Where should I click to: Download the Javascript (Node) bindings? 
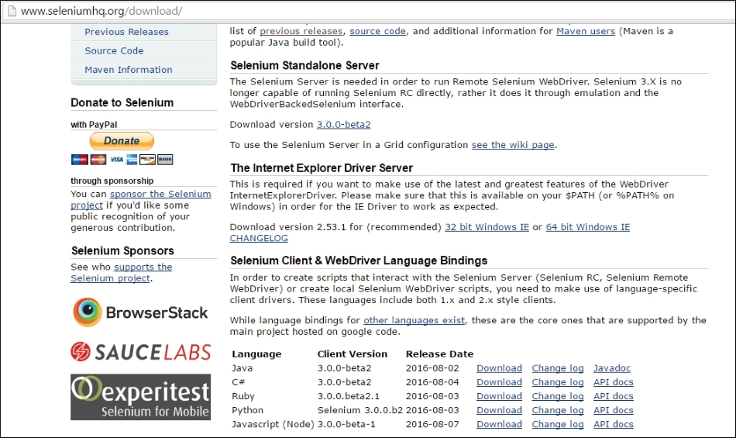coord(499,424)
